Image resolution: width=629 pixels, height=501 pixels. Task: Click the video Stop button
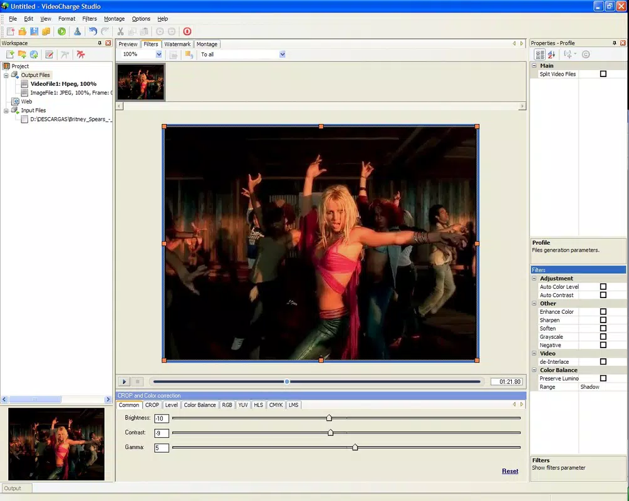click(x=137, y=382)
